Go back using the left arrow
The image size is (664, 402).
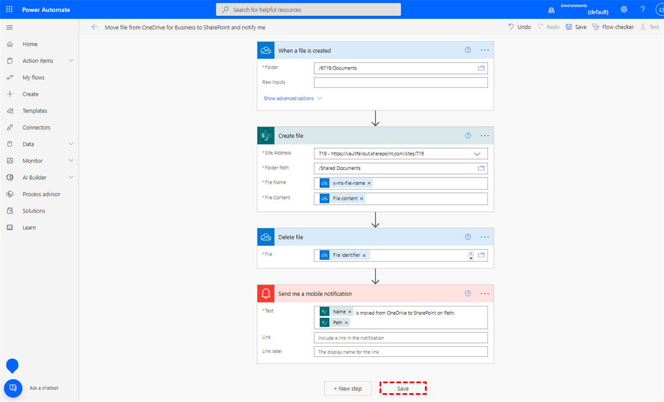(x=95, y=27)
